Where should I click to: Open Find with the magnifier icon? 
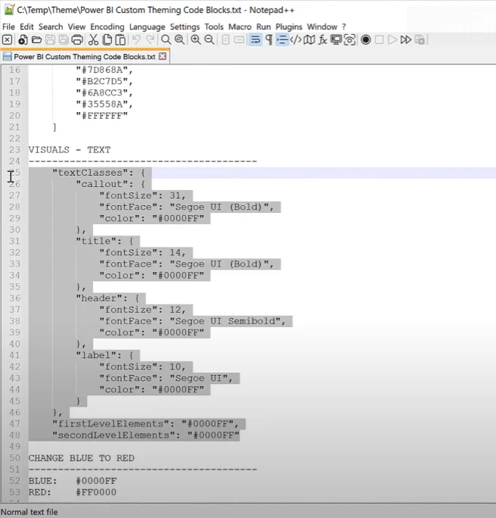coord(166,40)
